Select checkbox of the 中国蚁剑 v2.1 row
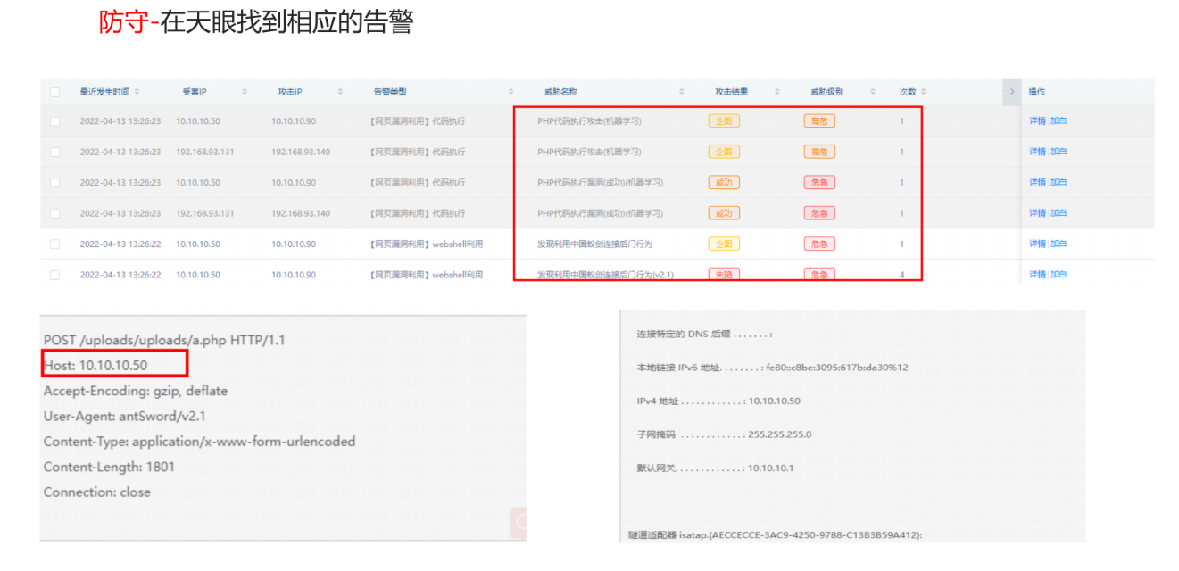Screen dimensions: 1179x571 [x=55, y=275]
